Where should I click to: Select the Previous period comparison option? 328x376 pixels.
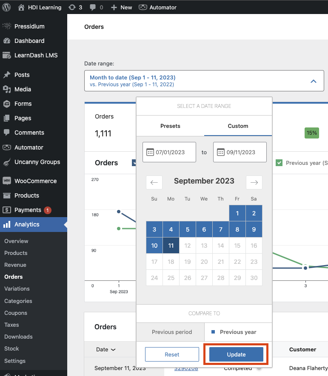tap(172, 332)
